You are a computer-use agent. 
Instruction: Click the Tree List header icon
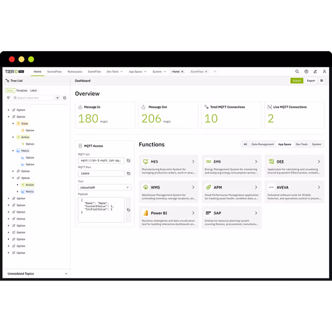coord(7,81)
